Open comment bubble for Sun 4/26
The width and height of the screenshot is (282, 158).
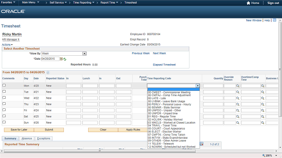point(4,122)
